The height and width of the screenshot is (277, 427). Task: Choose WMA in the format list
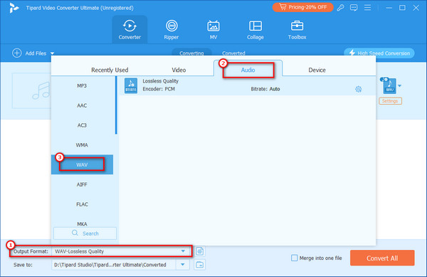(82, 145)
